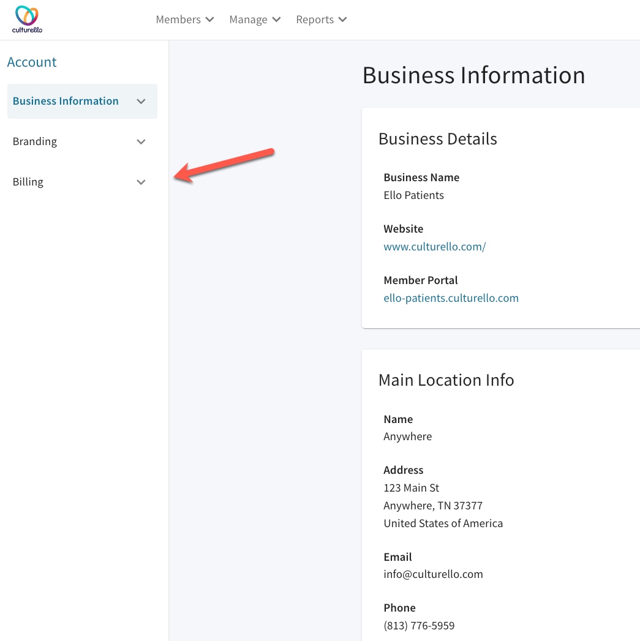Click the United States of America text

point(443,523)
